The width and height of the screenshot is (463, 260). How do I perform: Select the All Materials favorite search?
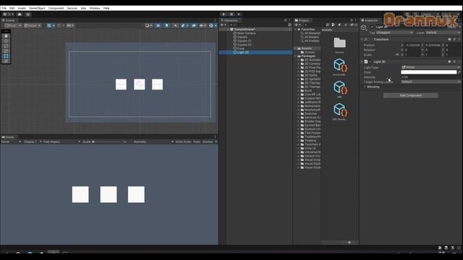pos(312,33)
